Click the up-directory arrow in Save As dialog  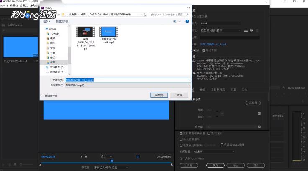[x=59, y=15]
